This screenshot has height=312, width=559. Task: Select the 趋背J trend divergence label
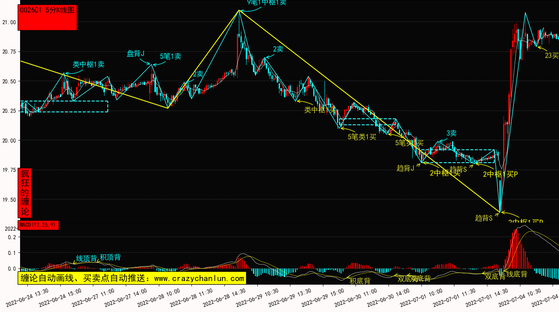(x=405, y=168)
